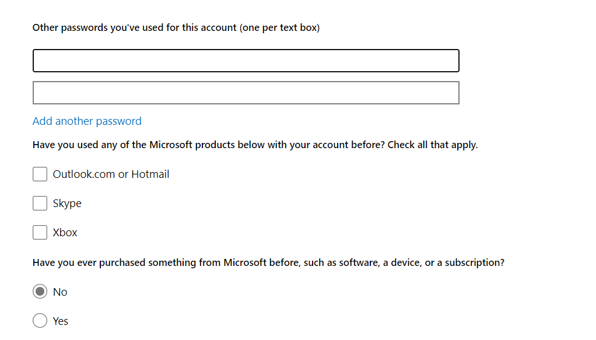Tick the Skype checkbox

[x=40, y=203]
